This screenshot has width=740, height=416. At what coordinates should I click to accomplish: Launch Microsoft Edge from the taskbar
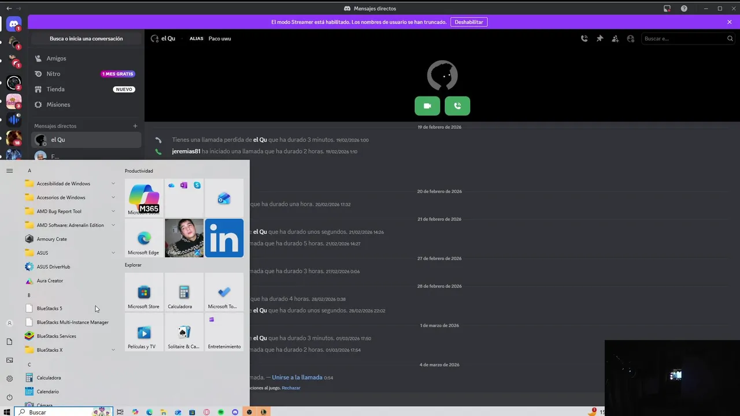click(149, 412)
